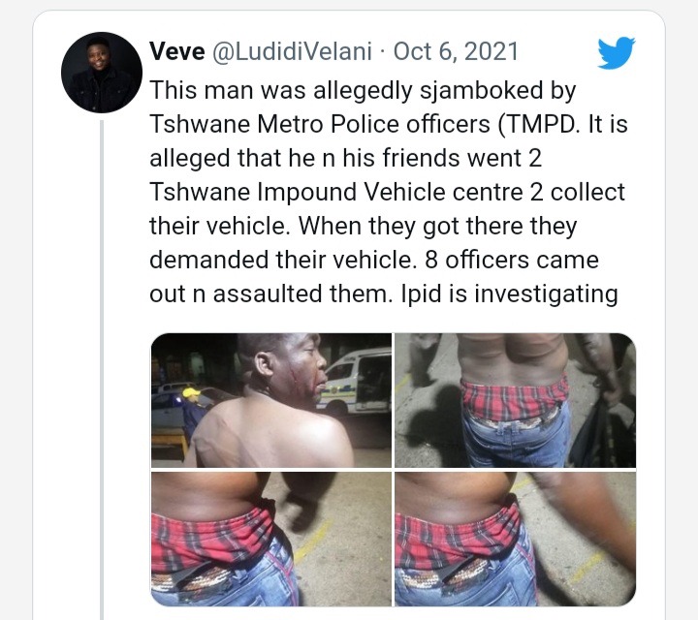
Task: Open the Oct 6, 2021 timestamp
Action: pyautogui.click(x=456, y=51)
